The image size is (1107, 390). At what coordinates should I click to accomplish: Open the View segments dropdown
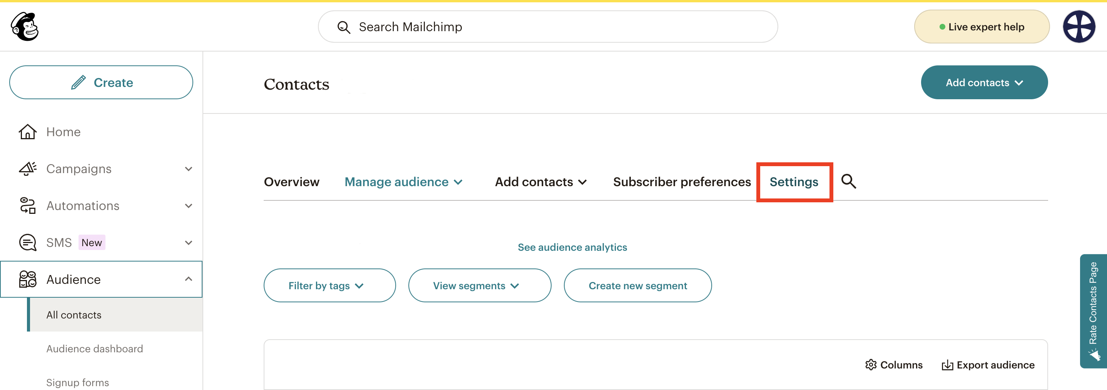(480, 286)
